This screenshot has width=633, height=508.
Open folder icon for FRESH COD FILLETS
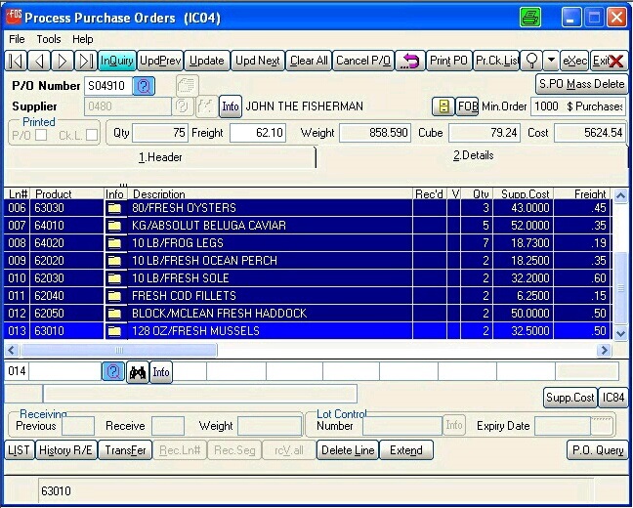pyautogui.click(x=114, y=296)
